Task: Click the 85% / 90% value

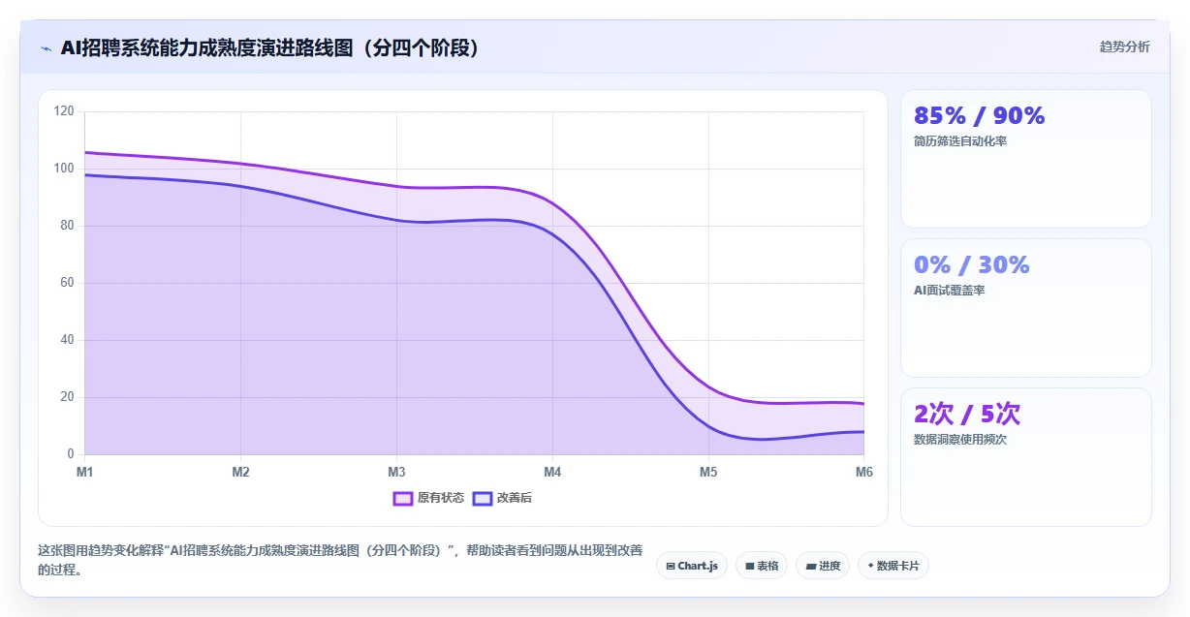Action: [979, 116]
